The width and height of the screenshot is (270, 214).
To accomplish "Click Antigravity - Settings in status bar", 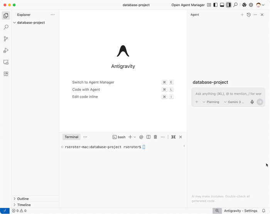I will pyautogui.click(x=241, y=211).
